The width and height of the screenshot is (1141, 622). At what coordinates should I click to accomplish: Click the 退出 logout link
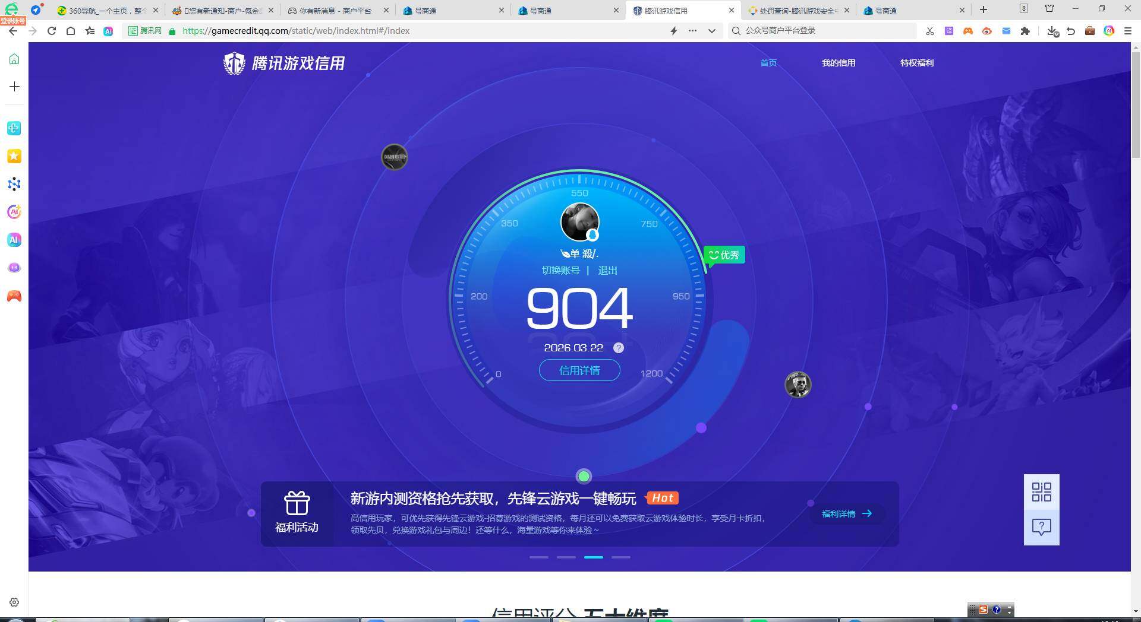coord(607,270)
